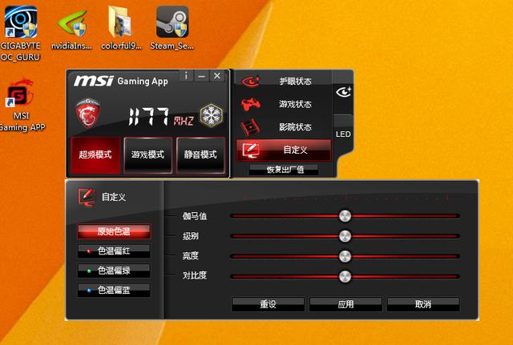The image size is (513, 345).
Task: Choose the 影院状态 cinema preset
Action: (283, 127)
